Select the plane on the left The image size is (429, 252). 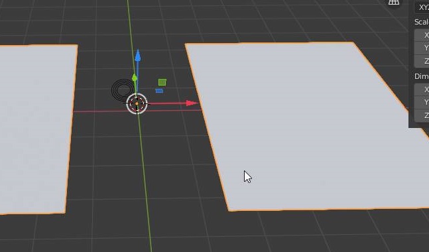point(36,129)
